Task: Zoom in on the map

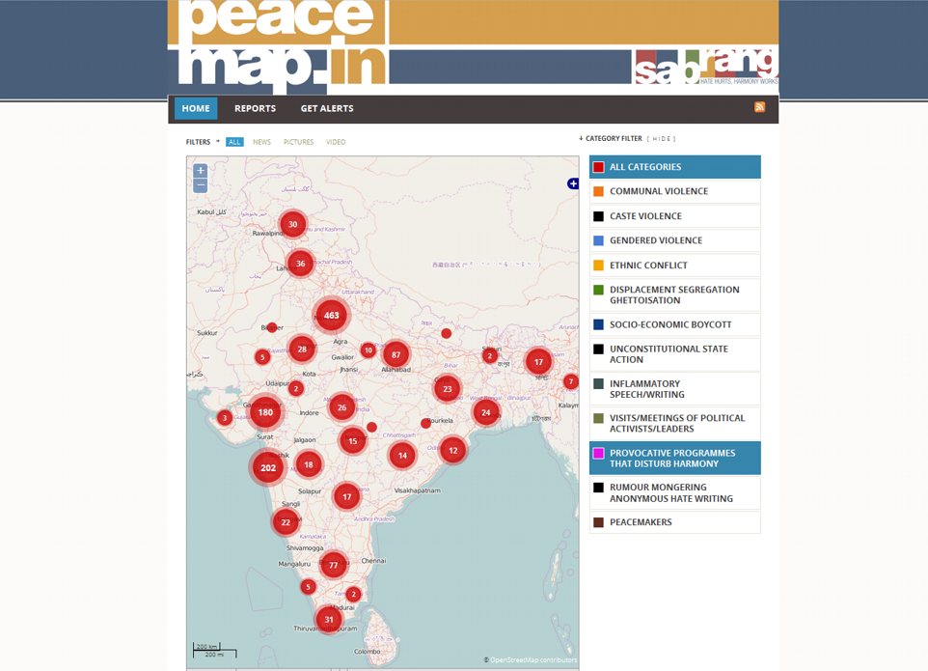Action: [x=201, y=171]
